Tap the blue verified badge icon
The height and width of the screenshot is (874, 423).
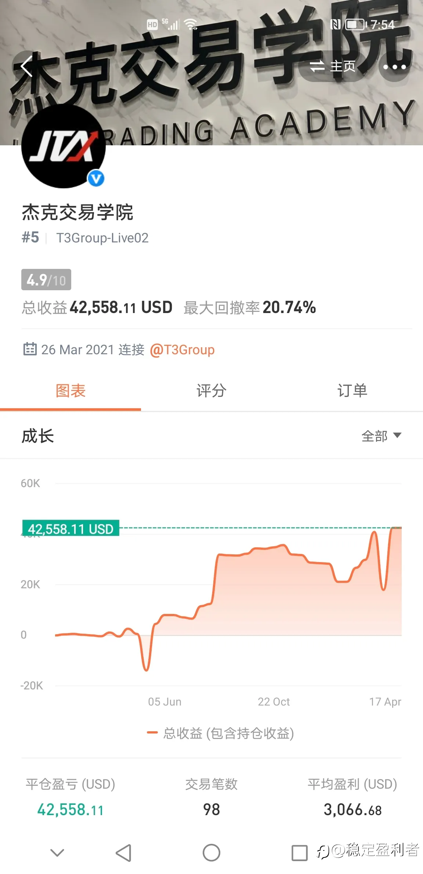pos(96,178)
